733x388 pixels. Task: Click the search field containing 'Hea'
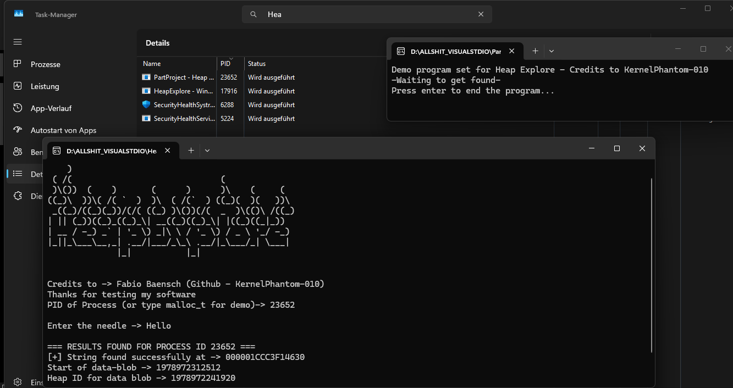click(367, 14)
